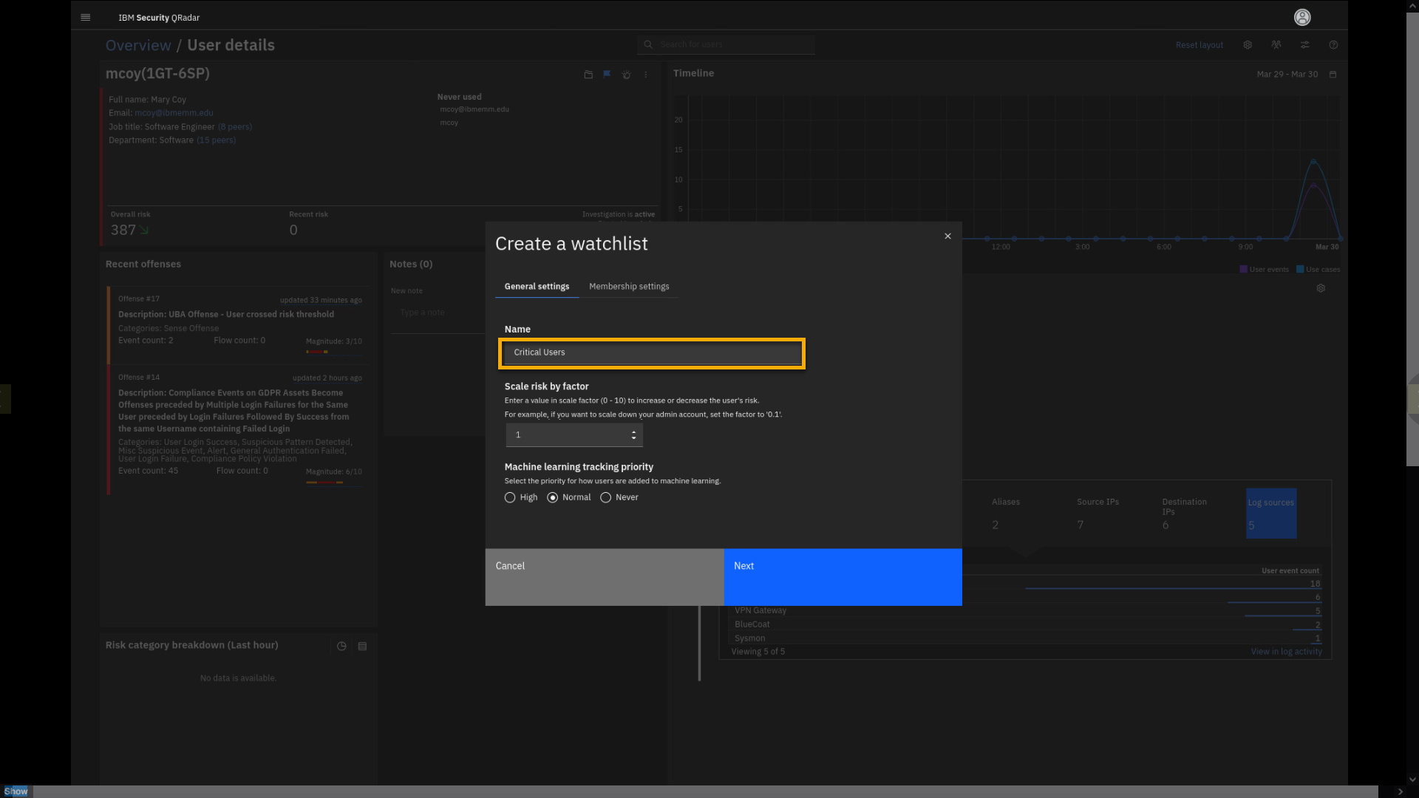Image resolution: width=1419 pixels, height=798 pixels.
Task: Click the Reset layout link
Action: [x=1199, y=45]
